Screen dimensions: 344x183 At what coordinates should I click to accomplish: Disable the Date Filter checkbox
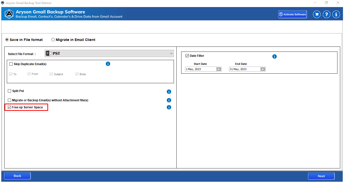pyautogui.click(x=187, y=56)
